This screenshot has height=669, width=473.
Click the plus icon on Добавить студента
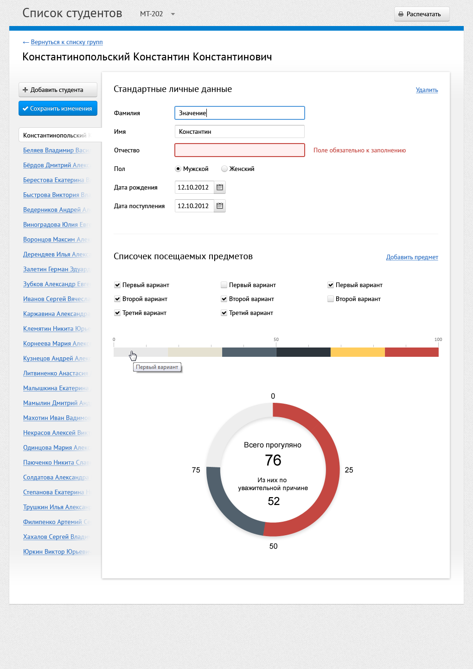pos(26,90)
